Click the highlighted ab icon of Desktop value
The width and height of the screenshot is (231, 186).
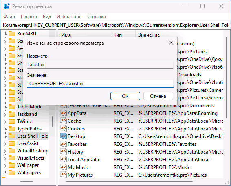tap(63, 136)
